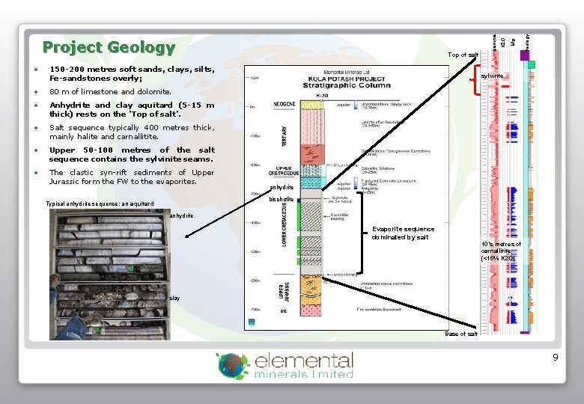The height and width of the screenshot is (404, 584).
Task: Click the "clay" label beside the core photo
Action: click(x=174, y=299)
